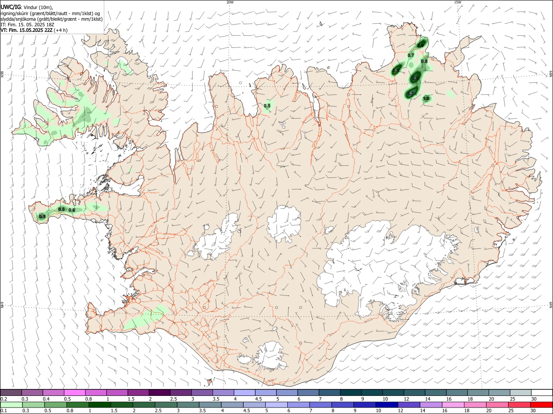Image resolution: width=553 pixels, height=414 pixels.
Task: Click the 2.9 precipitation value in the northeast
Action: coord(415,78)
